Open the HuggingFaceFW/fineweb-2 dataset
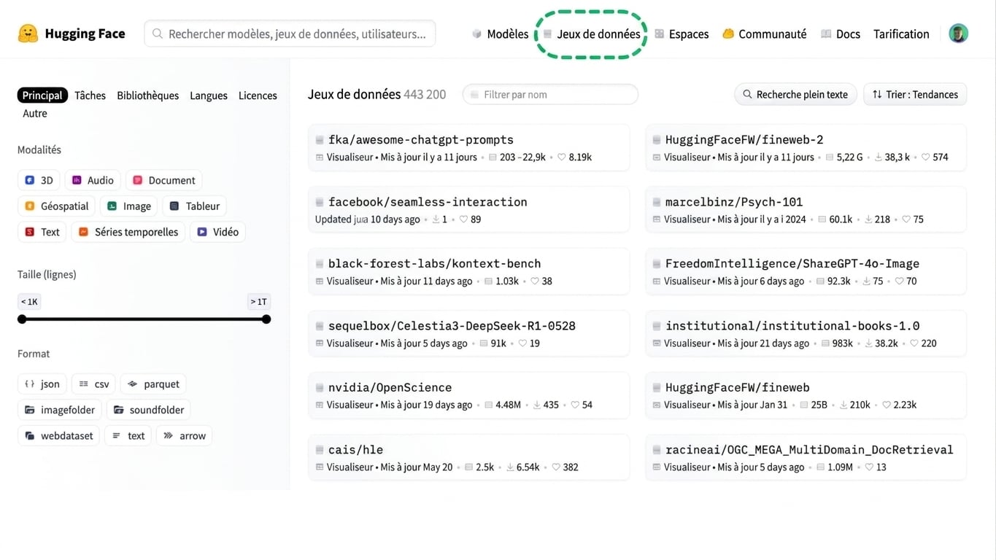Viewport: 996px width, 560px height. pyautogui.click(x=806, y=147)
